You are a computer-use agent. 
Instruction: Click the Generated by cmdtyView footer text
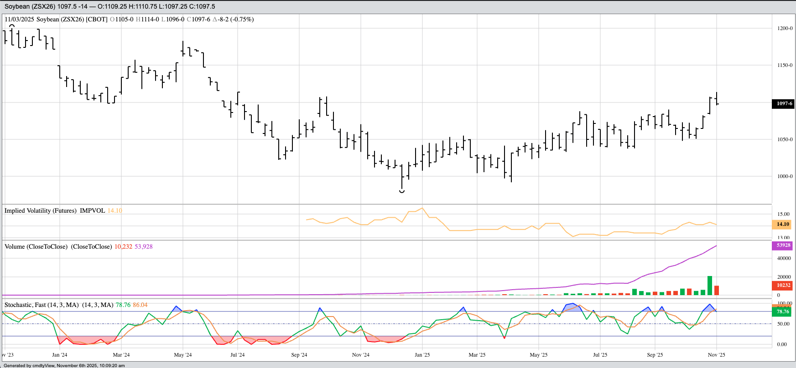pos(64,365)
